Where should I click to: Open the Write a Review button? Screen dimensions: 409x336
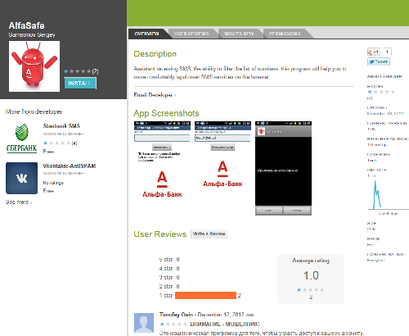click(x=209, y=234)
